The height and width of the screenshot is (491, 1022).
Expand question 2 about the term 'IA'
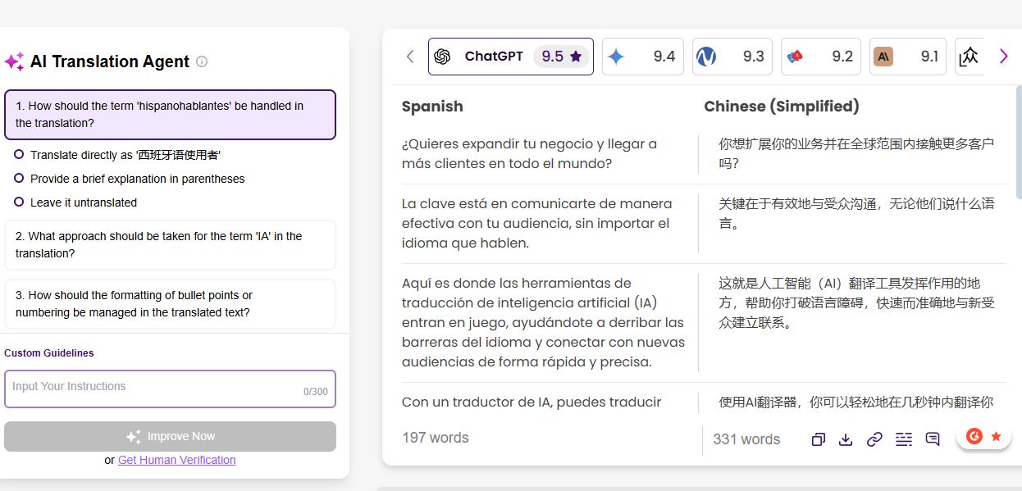pos(170,244)
